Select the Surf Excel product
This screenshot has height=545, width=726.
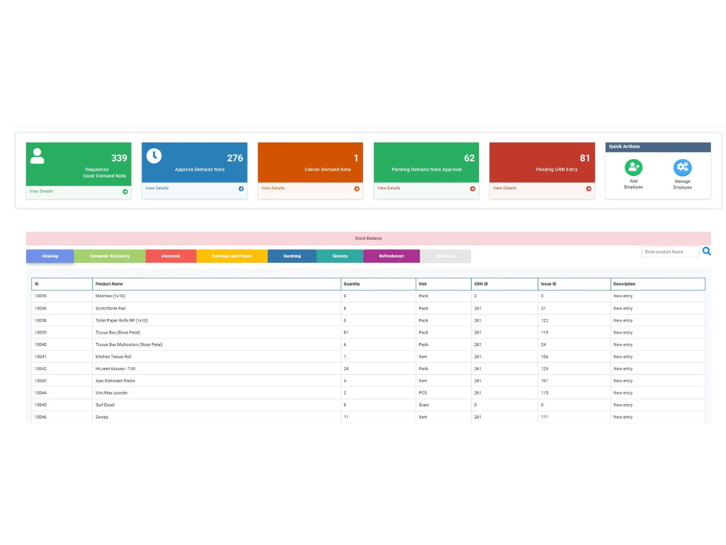click(105, 405)
